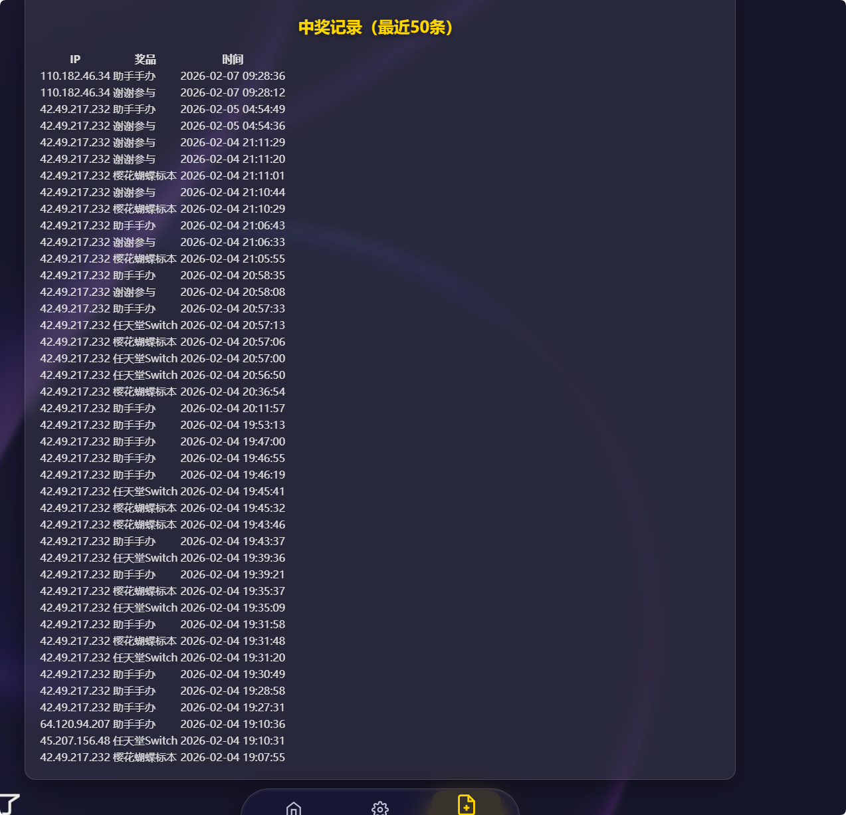Image resolution: width=846 pixels, height=815 pixels.
Task: Go to the home page icon
Action: tap(294, 808)
